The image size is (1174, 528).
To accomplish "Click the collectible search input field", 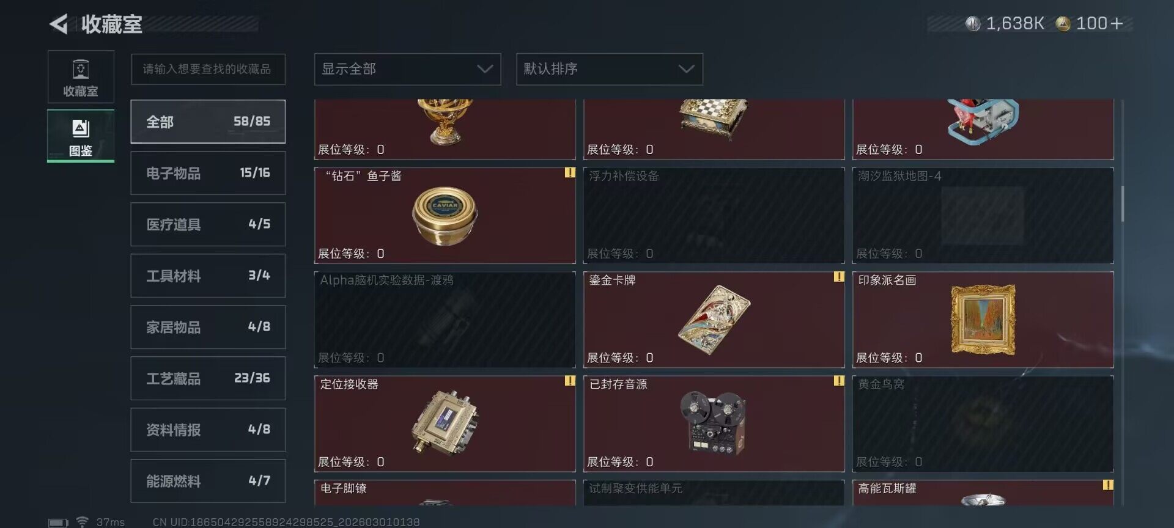I will point(208,69).
